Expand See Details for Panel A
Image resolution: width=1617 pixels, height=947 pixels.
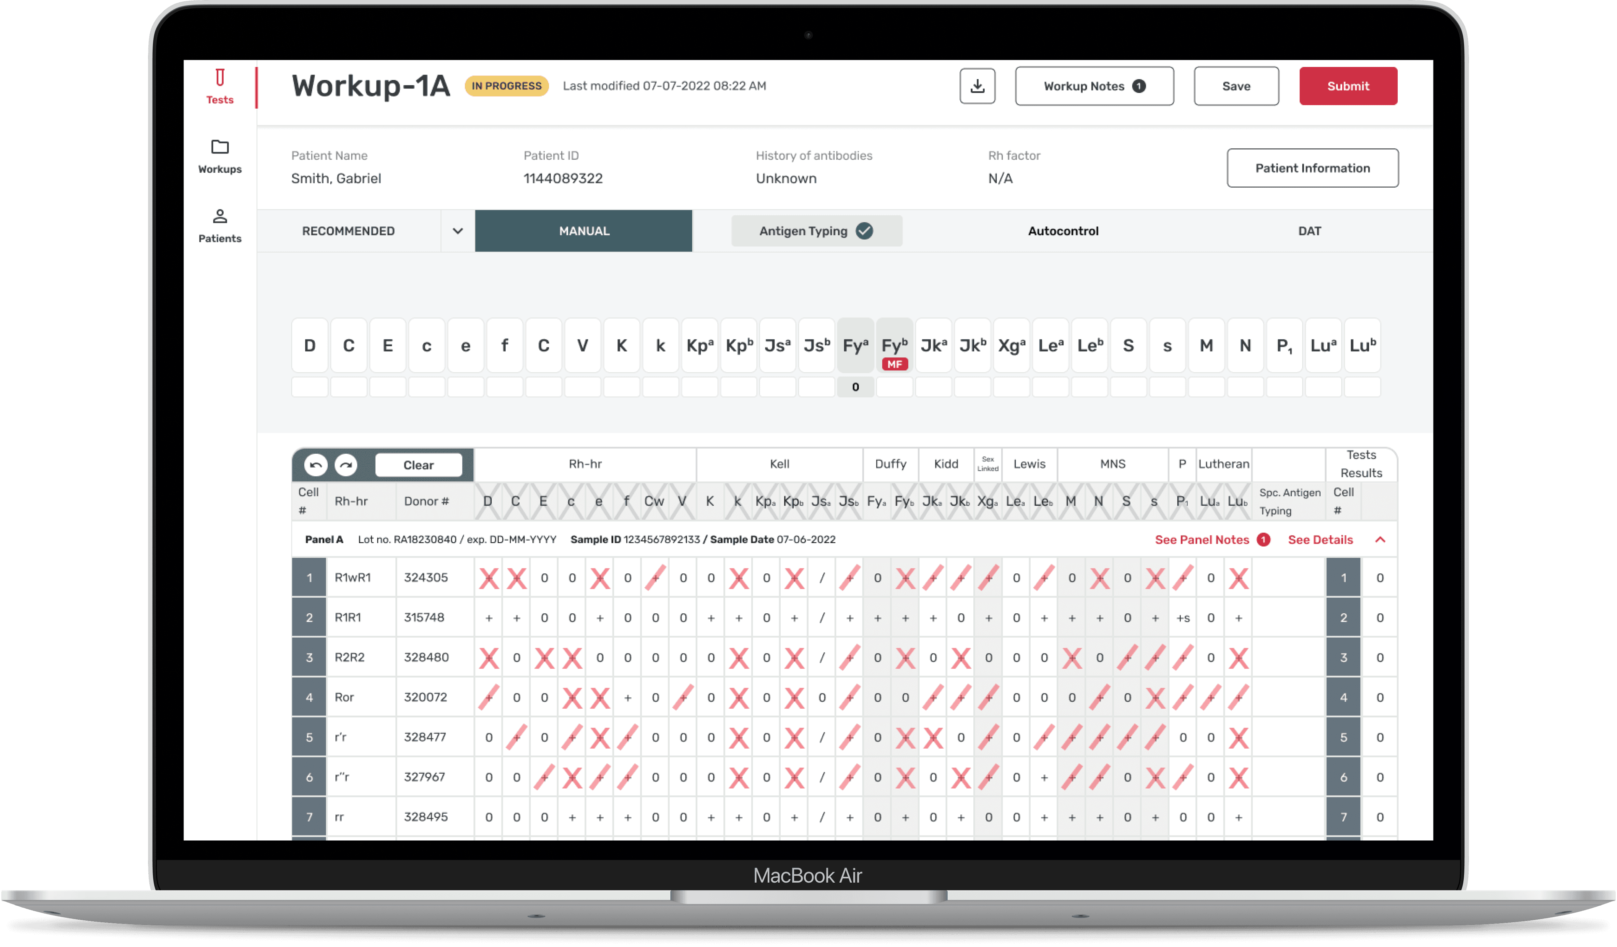coord(1320,540)
